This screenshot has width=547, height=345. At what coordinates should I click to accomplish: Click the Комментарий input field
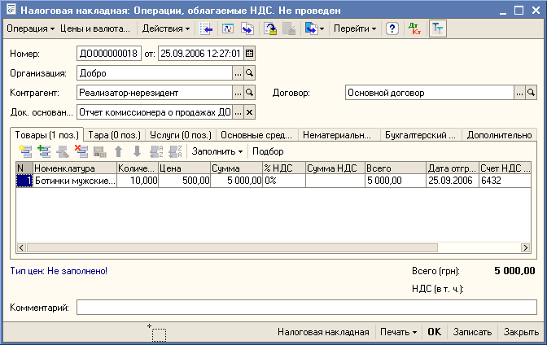(307, 308)
